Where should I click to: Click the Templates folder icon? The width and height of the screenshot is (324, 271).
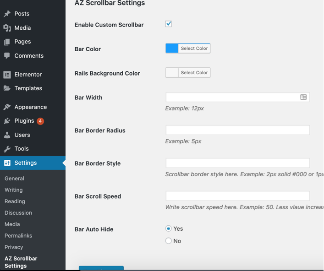pos(7,88)
